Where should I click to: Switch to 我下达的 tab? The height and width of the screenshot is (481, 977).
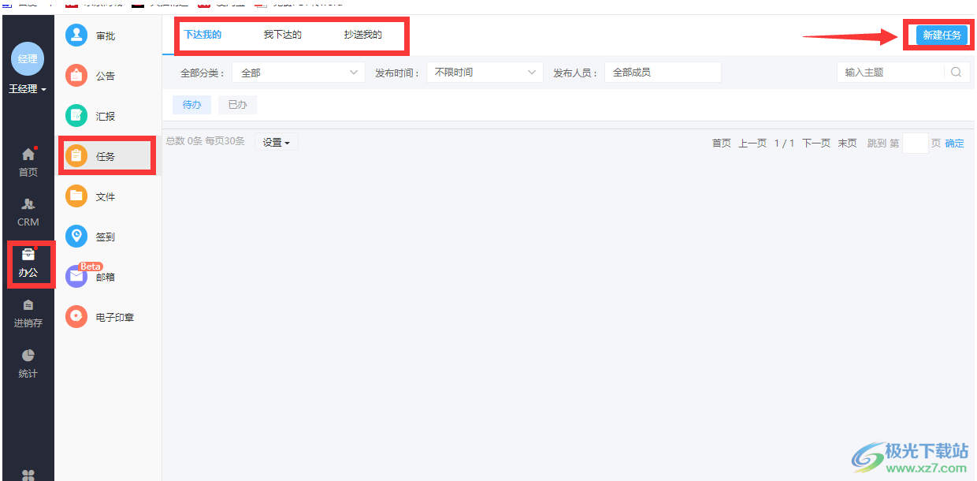(283, 35)
